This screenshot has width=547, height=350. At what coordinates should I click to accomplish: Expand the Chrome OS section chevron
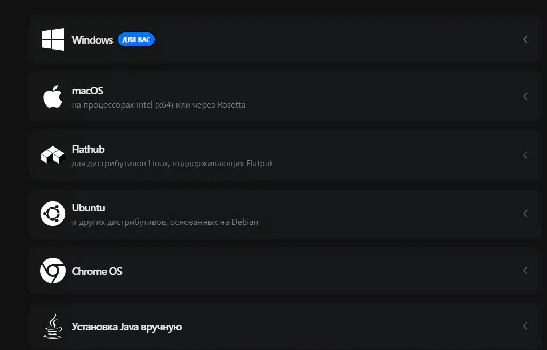pyautogui.click(x=525, y=271)
